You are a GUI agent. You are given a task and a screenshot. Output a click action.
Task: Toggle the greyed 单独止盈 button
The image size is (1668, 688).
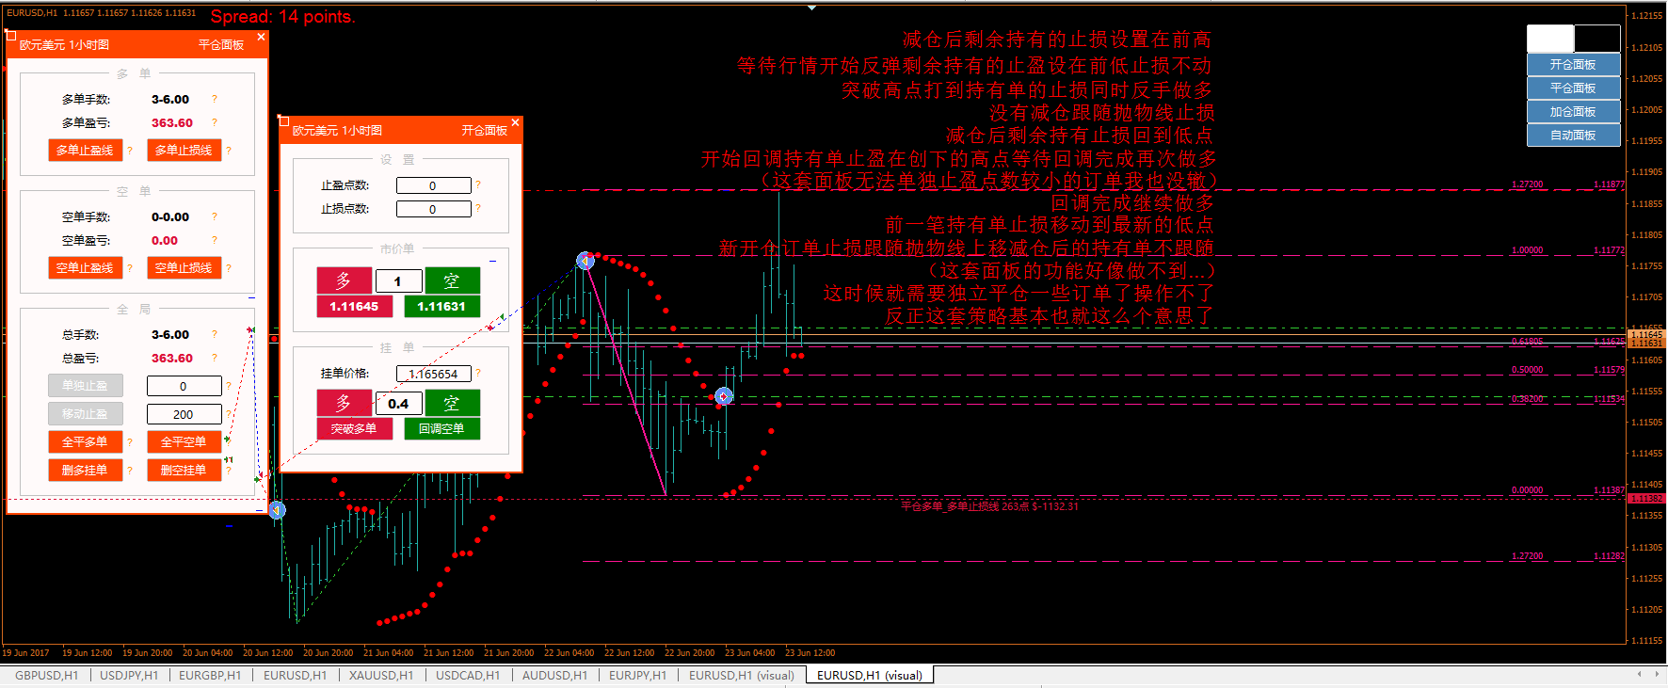tap(85, 386)
